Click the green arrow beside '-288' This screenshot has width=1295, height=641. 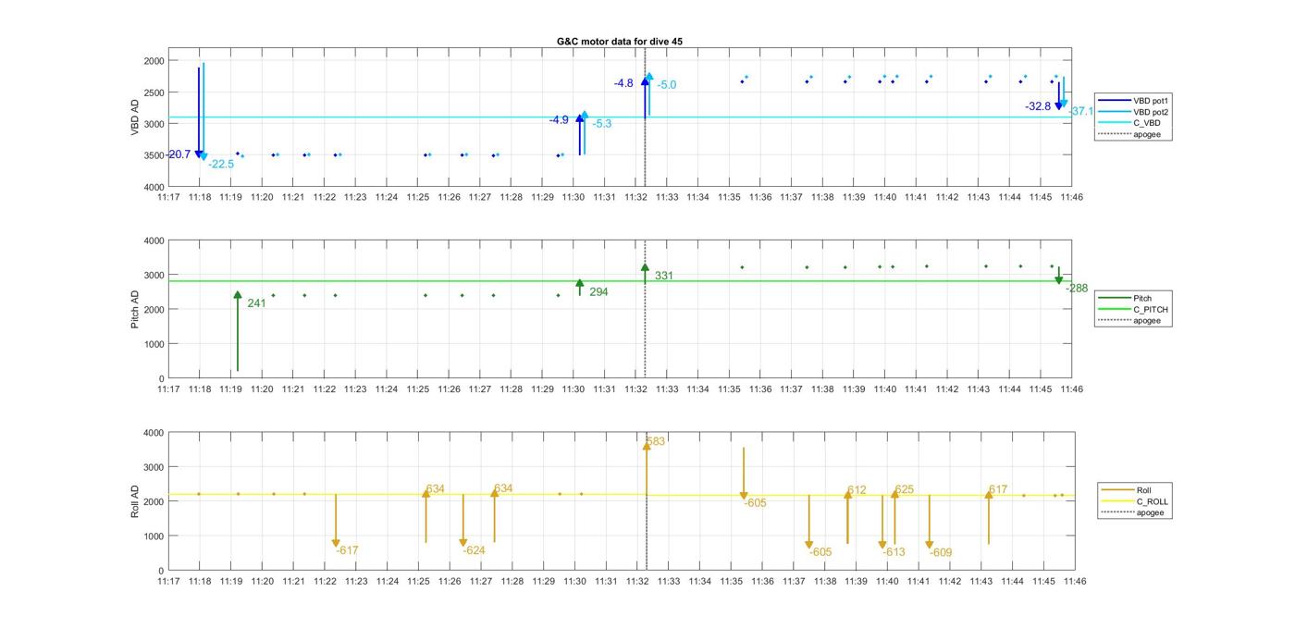[x=1059, y=276]
